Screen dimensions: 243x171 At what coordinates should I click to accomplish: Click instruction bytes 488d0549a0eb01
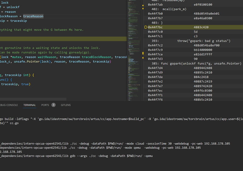207,13
